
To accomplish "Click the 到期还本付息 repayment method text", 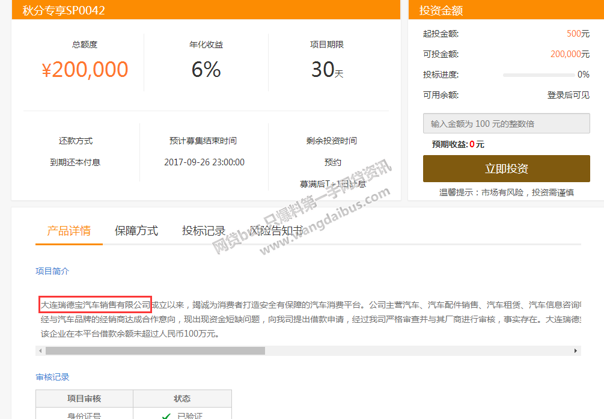I will (75, 162).
